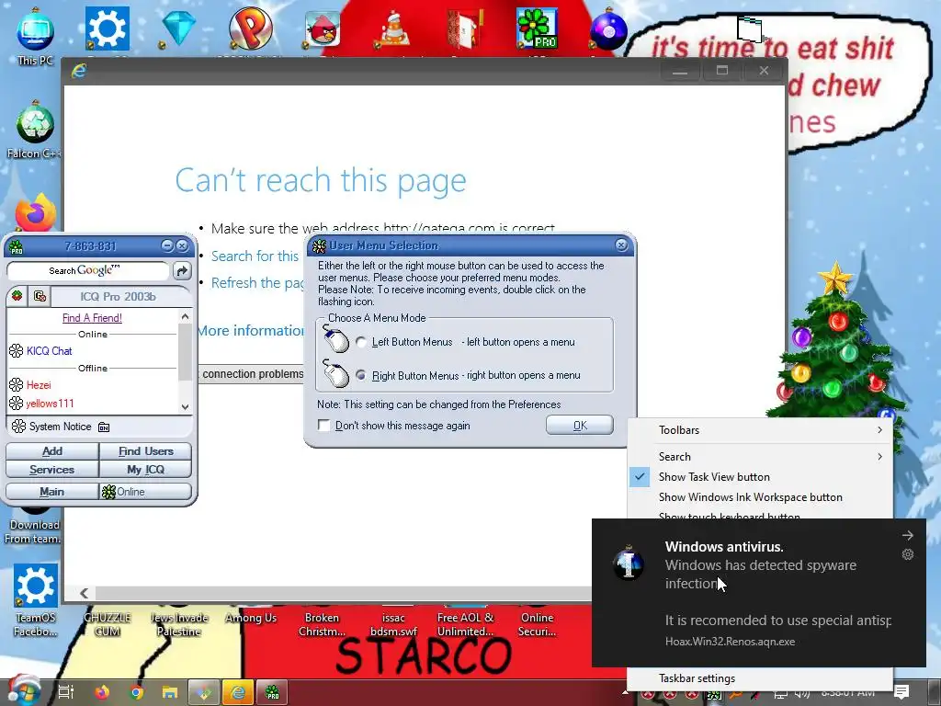This screenshot has width=941, height=706.
Task: Open the orange P (Peggle) desktop icon
Action: pos(250,28)
